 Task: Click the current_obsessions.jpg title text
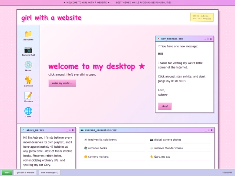click(101, 130)
